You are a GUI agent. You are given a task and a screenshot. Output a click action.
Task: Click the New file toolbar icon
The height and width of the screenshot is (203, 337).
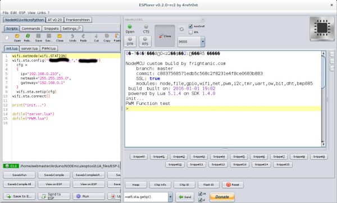[7, 38]
